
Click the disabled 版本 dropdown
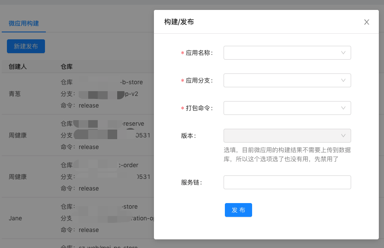pyautogui.click(x=287, y=136)
